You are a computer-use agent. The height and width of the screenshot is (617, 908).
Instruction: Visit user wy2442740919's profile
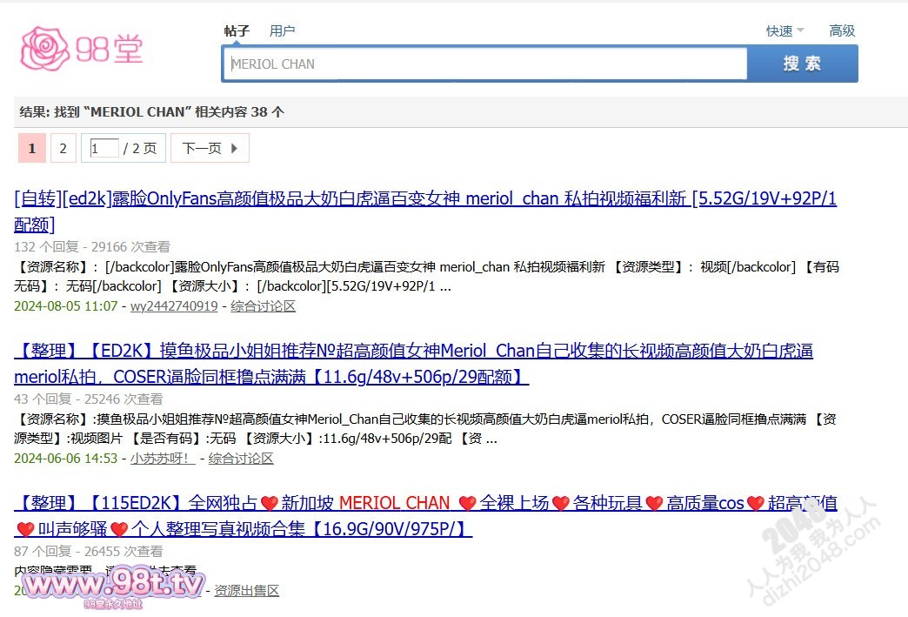pyautogui.click(x=174, y=306)
